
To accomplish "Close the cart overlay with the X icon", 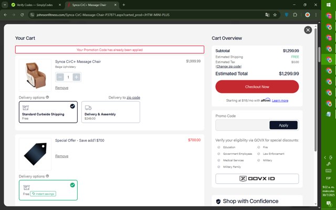I will click(308, 30).
